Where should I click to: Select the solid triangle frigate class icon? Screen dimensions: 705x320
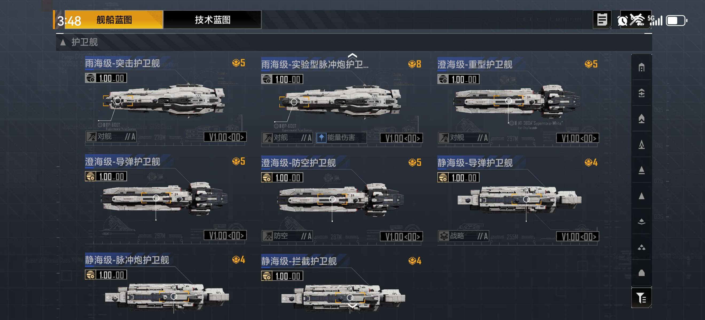641,196
